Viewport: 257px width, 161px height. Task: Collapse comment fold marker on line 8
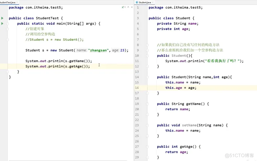[147, 45]
